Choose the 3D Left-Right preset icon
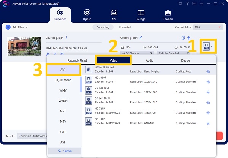The height and width of the screenshot is (158, 228). [89, 101]
